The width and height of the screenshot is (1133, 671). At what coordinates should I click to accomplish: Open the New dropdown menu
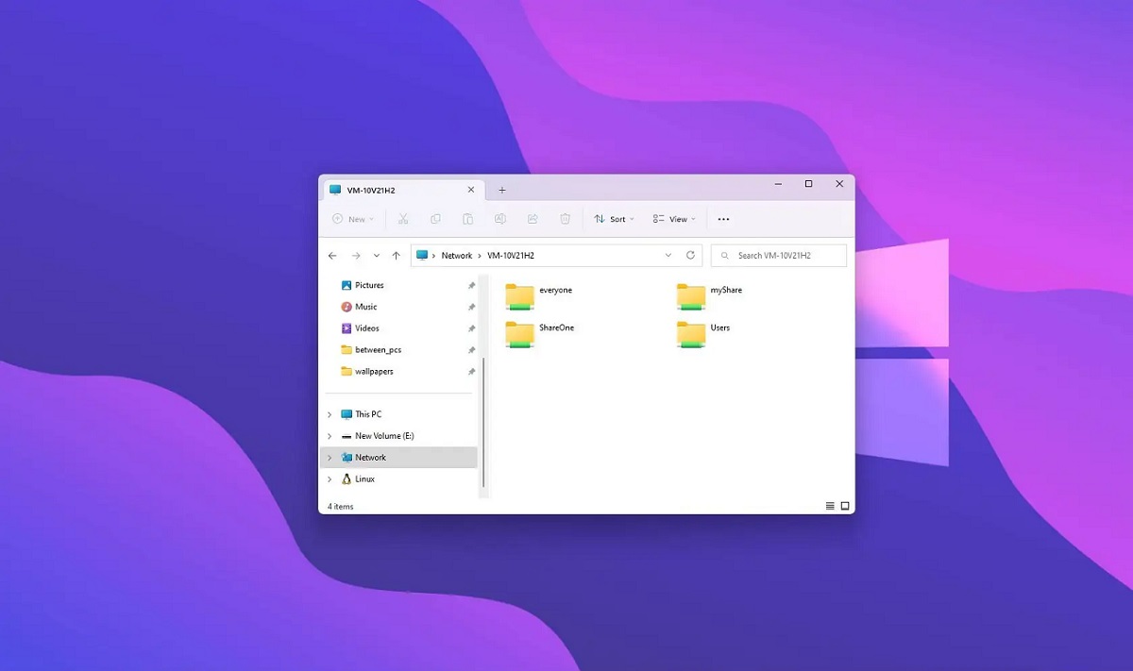[x=353, y=219]
